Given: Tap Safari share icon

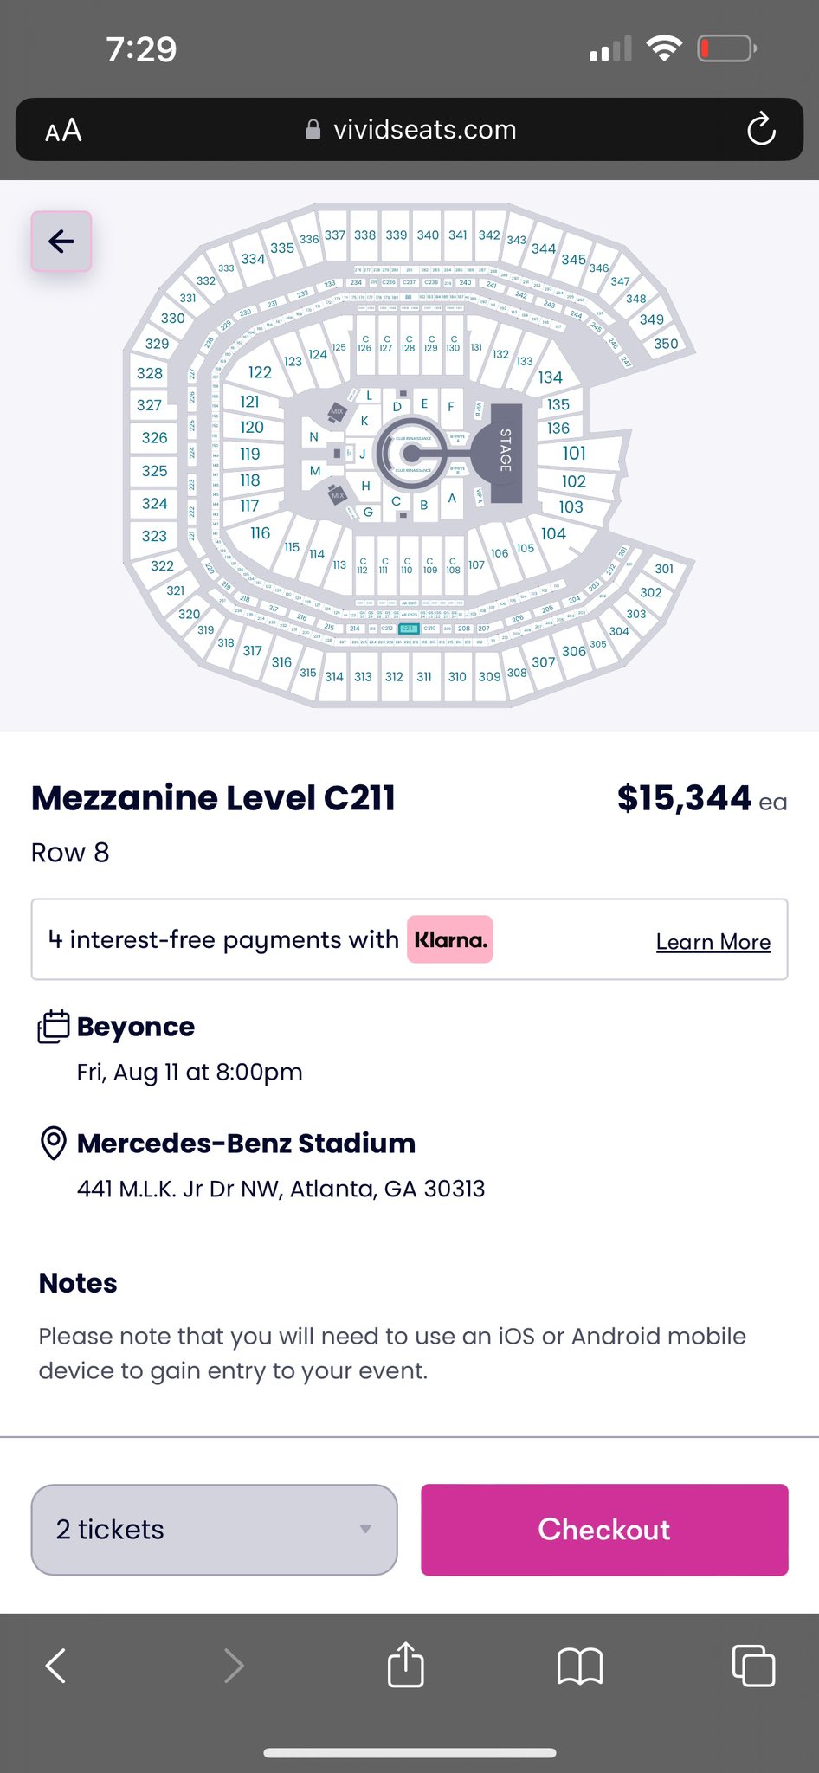Looking at the screenshot, I should (x=405, y=1665).
